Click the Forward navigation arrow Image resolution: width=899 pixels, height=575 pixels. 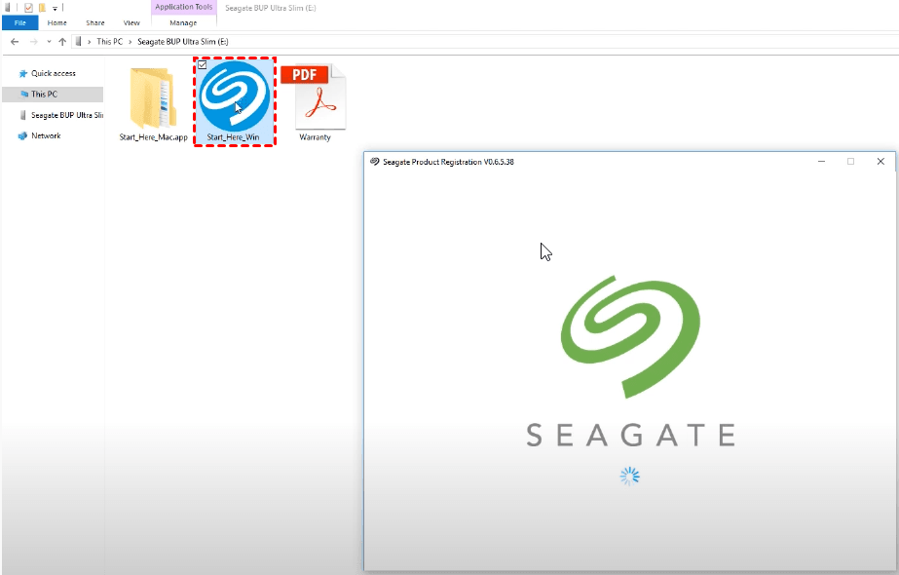click(x=34, y=41)
